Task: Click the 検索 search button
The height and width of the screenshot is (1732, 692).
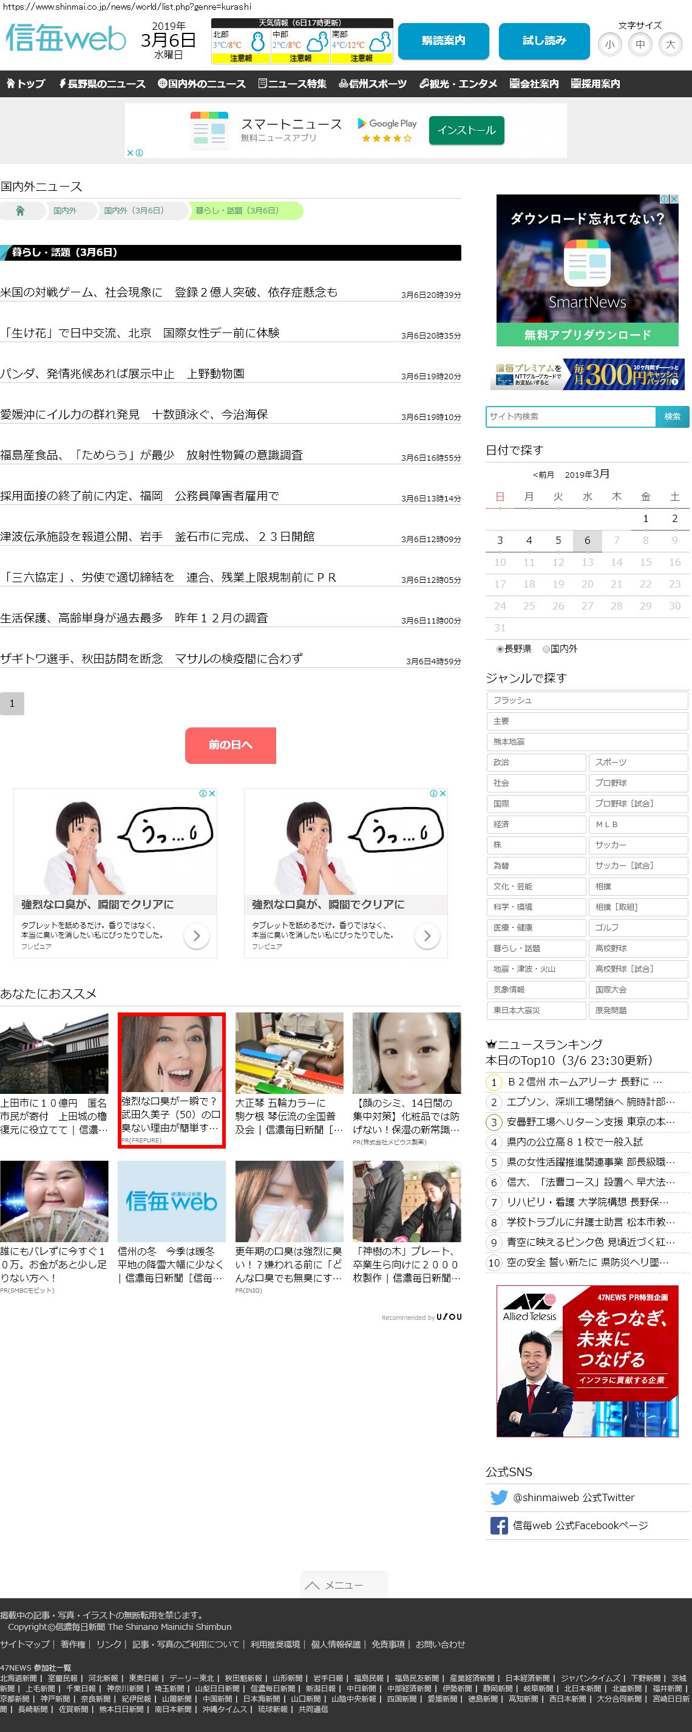Action: coord(672,416)
